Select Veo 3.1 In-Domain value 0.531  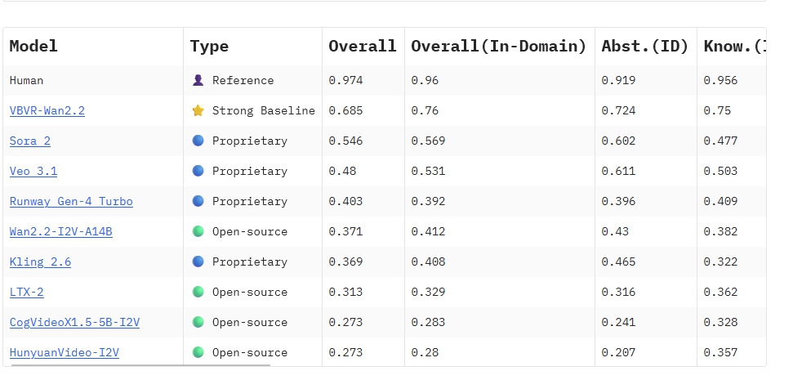[428, 171]
